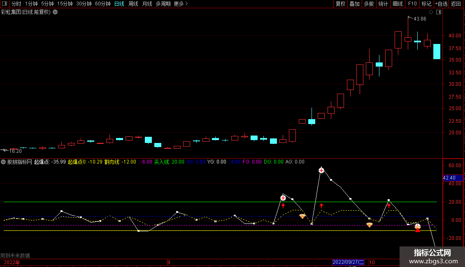Click the first orange diamond marker
The height and width of the screenshot is (267, 465).
pos(302,216)
